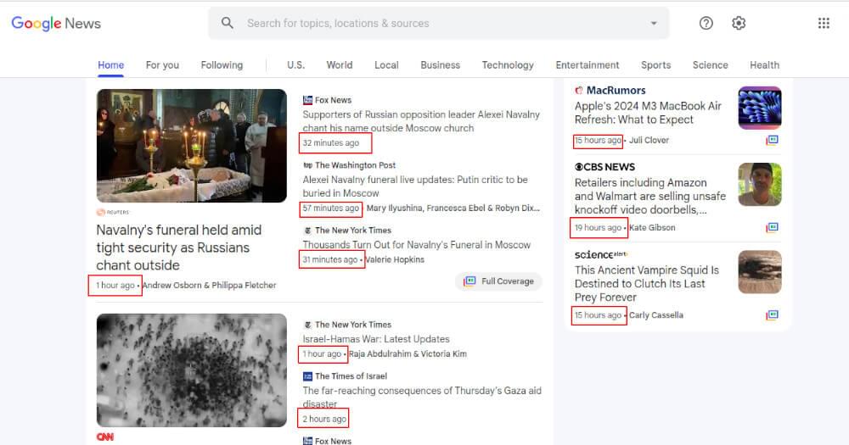
Task: Switch to the For you tab
Action: point(162,65)
